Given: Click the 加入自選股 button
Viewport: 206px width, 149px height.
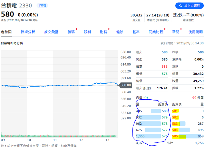Looking at the screenshot, I should pyautogui.click(x=189, y=6).
